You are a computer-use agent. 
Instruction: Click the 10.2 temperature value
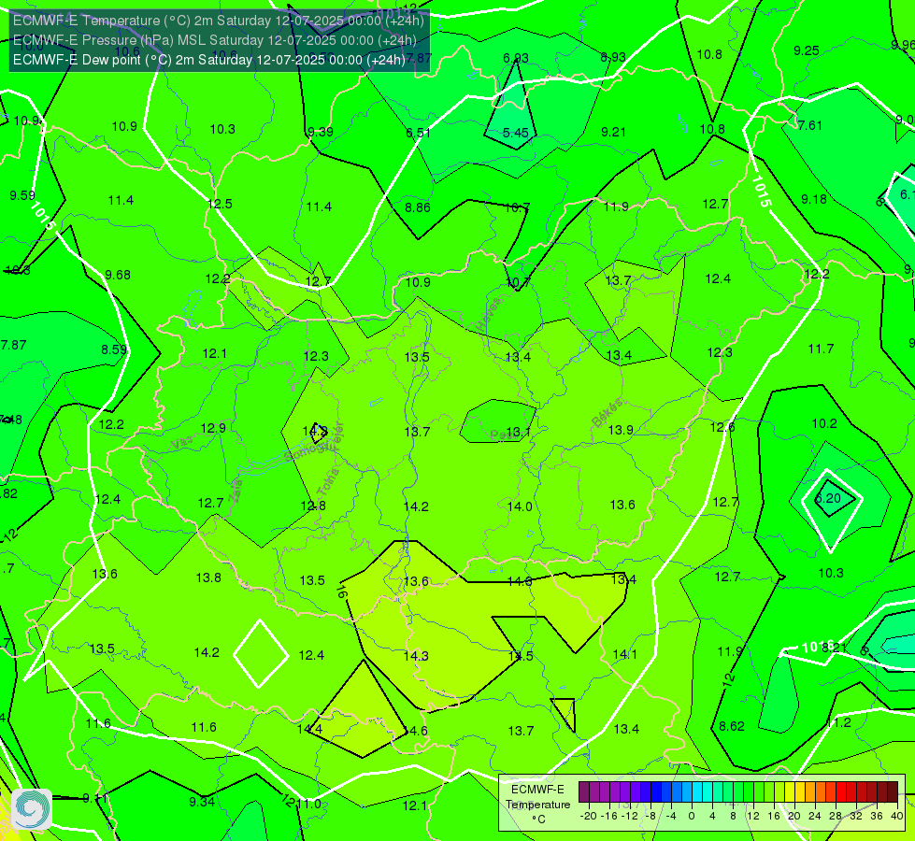click(x=824, y=423)
